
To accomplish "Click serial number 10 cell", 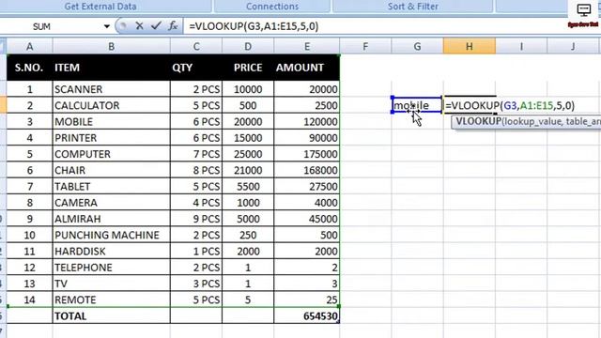I will pyautogui.click(x=29, y=235).
